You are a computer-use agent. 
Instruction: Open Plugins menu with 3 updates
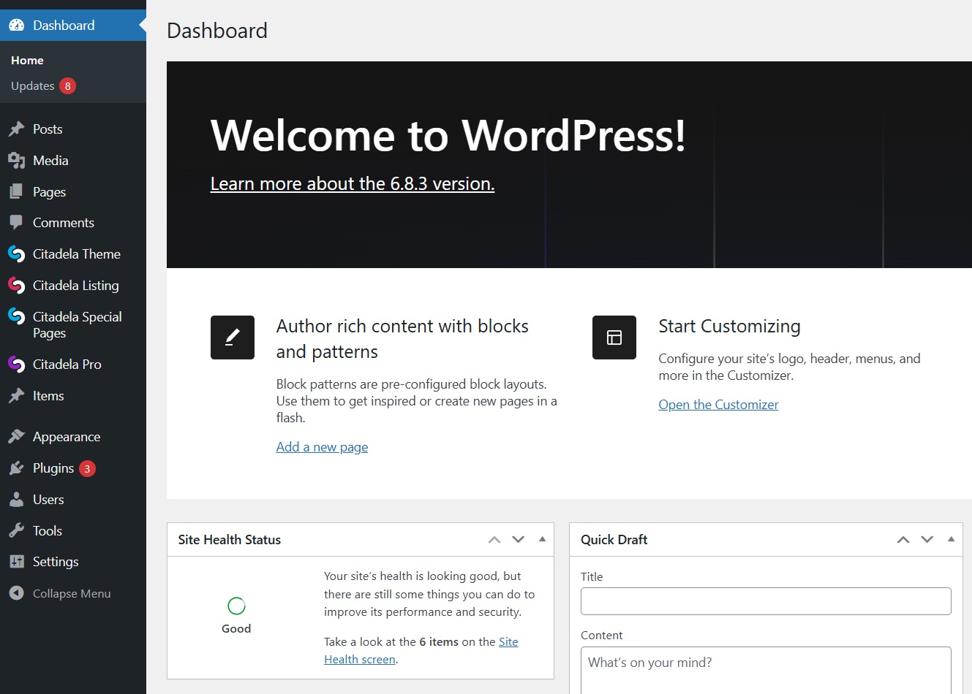pos(53,468)
